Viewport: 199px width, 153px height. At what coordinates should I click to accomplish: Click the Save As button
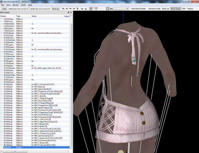(x=55, y=9)
